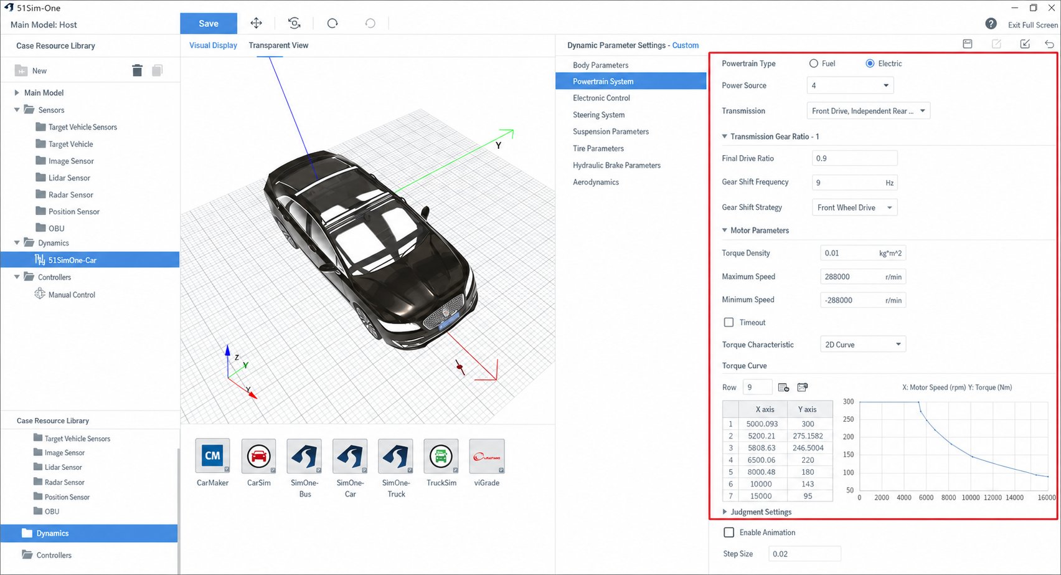
Task: Click the import parameters icon with arrow
Action: click(x=1025, y=44)
